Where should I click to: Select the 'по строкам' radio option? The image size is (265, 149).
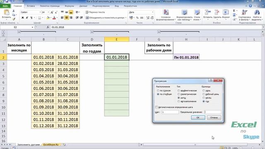pos(158,91)
